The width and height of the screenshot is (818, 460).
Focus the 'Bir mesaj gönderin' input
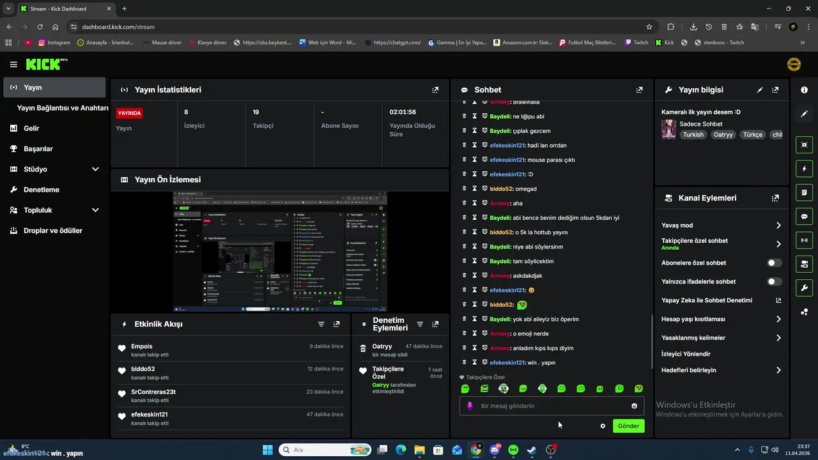[552, 406]
